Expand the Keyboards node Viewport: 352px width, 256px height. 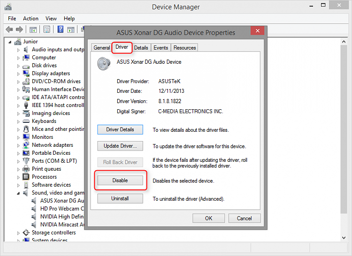click(x=18, y=122)
